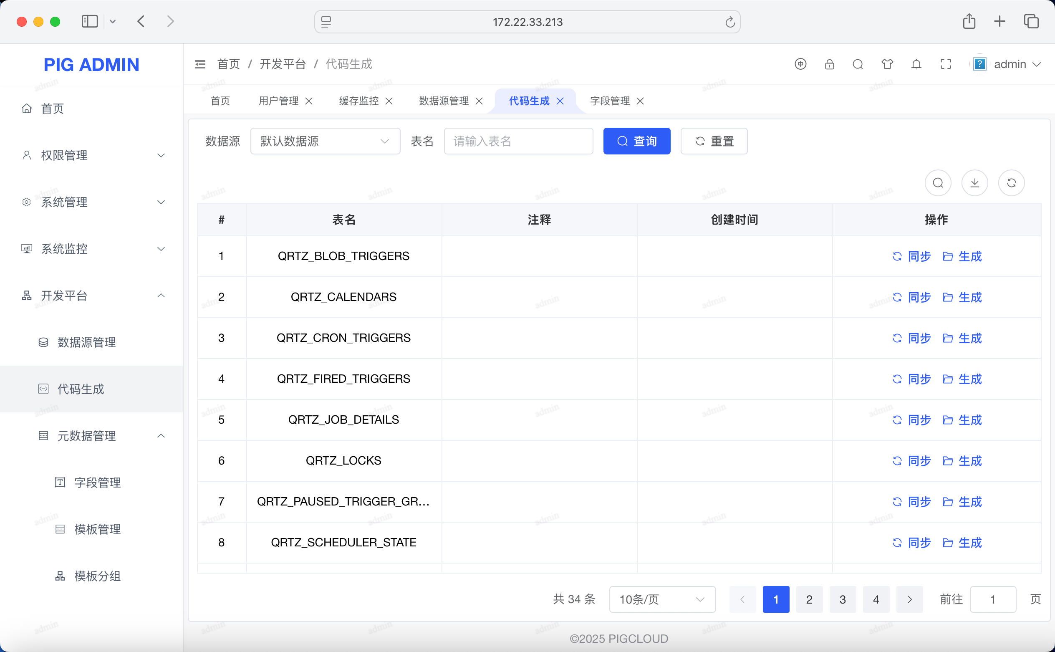Click the 表名 input field
The image size is (1055, 652).
518,141
